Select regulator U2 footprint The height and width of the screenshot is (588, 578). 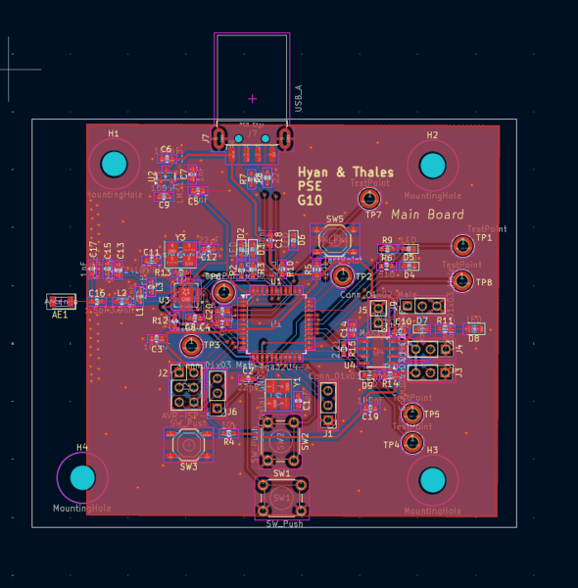165,175
